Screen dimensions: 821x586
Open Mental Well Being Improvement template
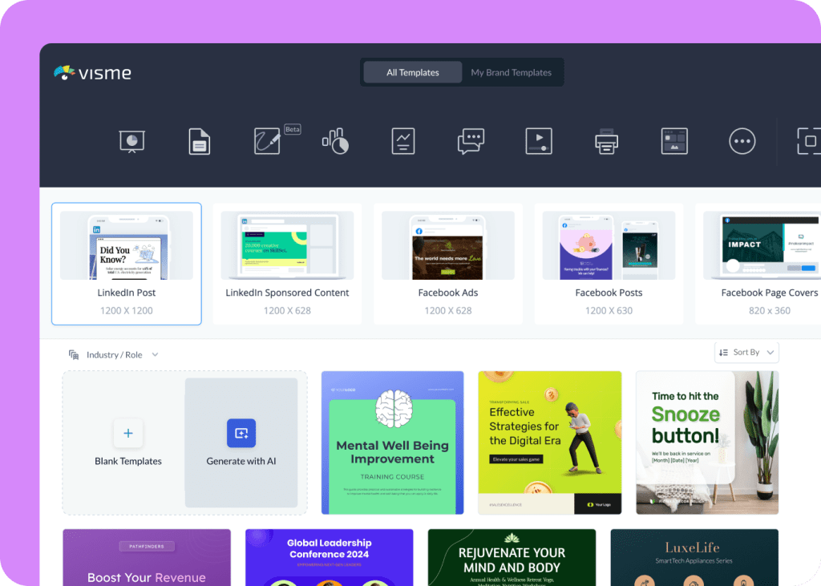[392, 443]
